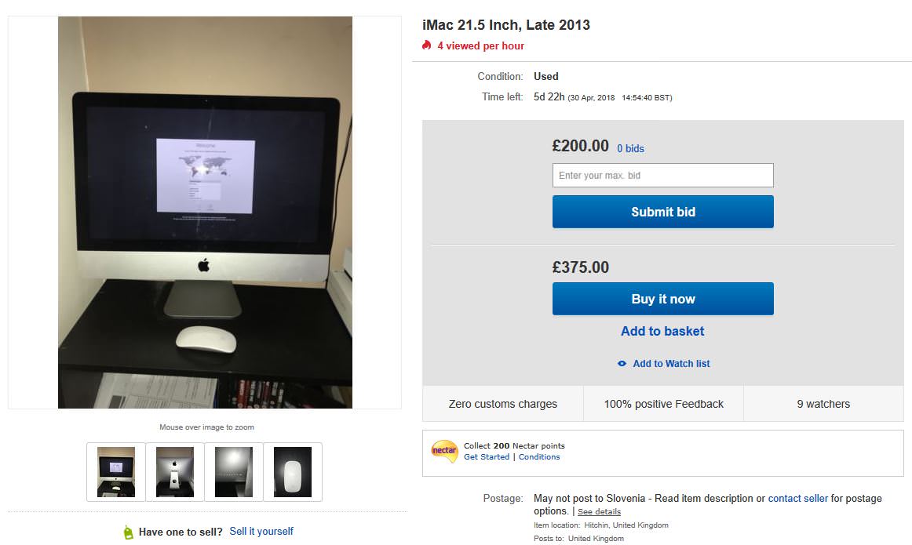The width and height of the screenshot is (912, 545).
Task: Click the green sell tag icon
Action: [x=129, y=532]
